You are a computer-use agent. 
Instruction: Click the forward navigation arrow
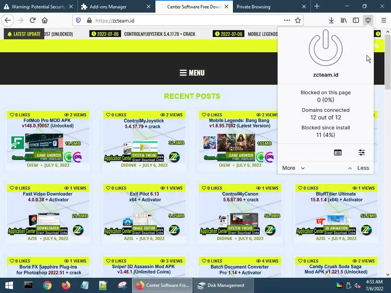click(20, 20)
